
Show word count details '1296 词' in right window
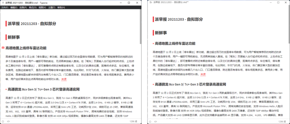coord(282,122)
